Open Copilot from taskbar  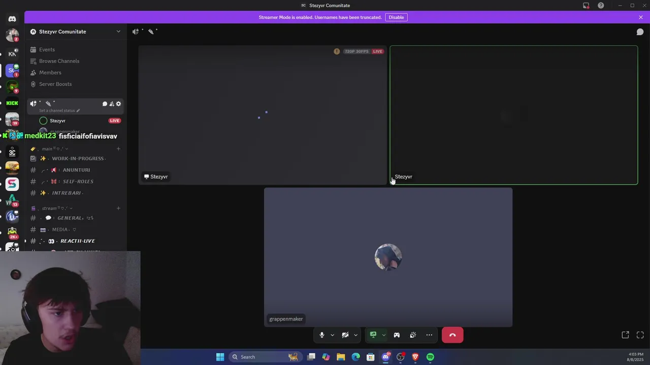point(326,357)
